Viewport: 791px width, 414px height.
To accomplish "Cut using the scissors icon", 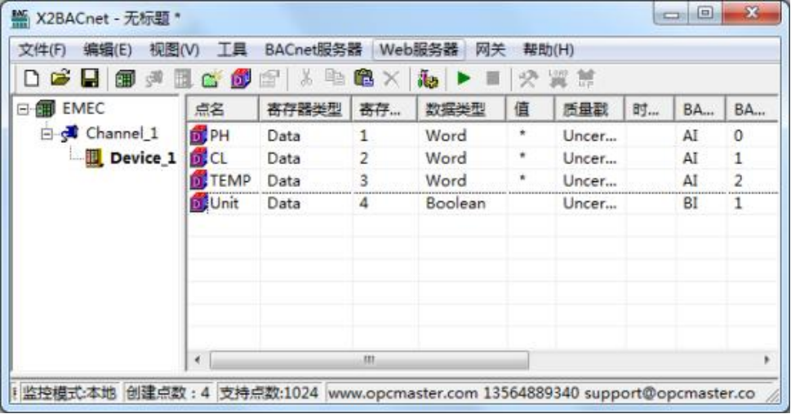I will [305, 78].
